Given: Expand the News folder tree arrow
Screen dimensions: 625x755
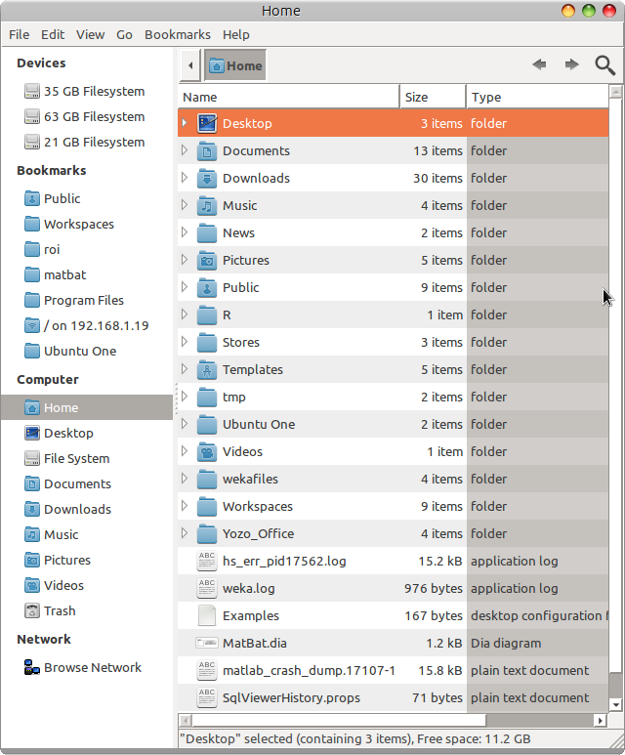Looking at the screenshot, I should coord(185,232).
